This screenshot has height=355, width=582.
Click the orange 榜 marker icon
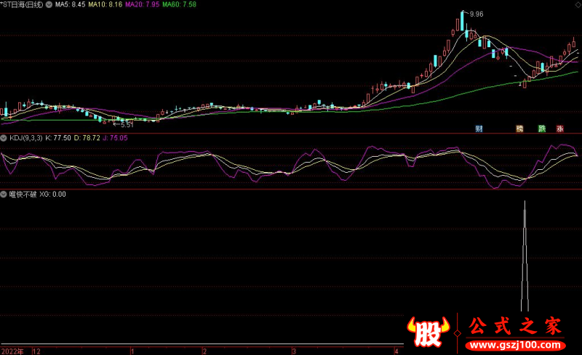click(519, 128)
